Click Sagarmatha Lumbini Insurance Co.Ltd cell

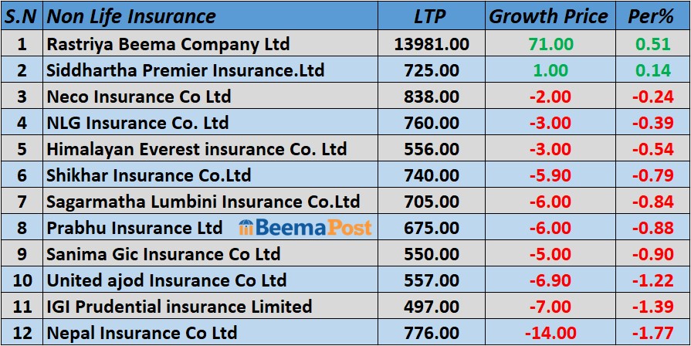(203, 202)
